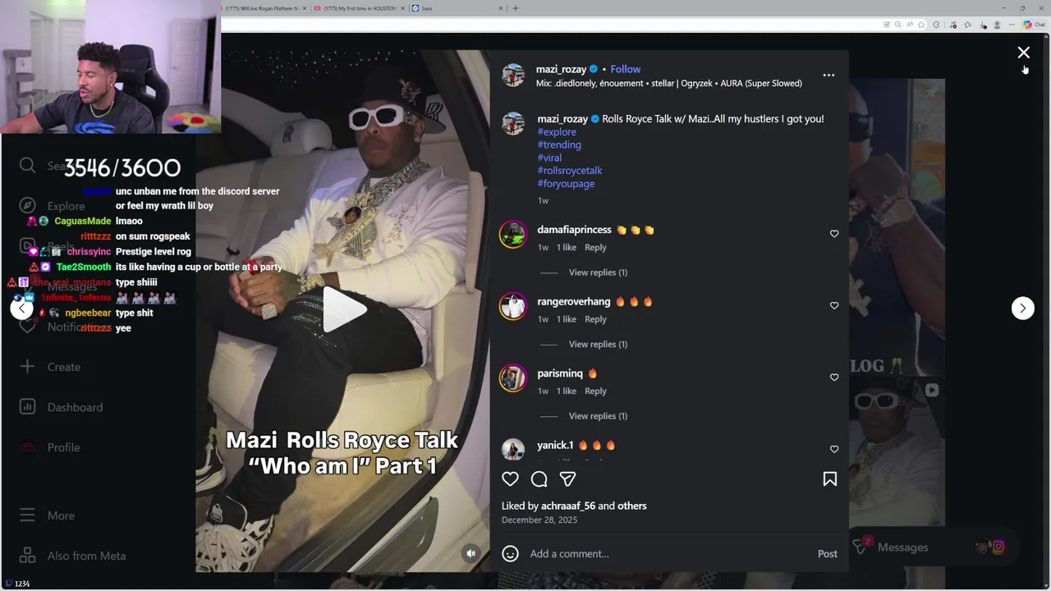Expand replies under parisminq's comment
1051x591 pixels.
(598, 415)
